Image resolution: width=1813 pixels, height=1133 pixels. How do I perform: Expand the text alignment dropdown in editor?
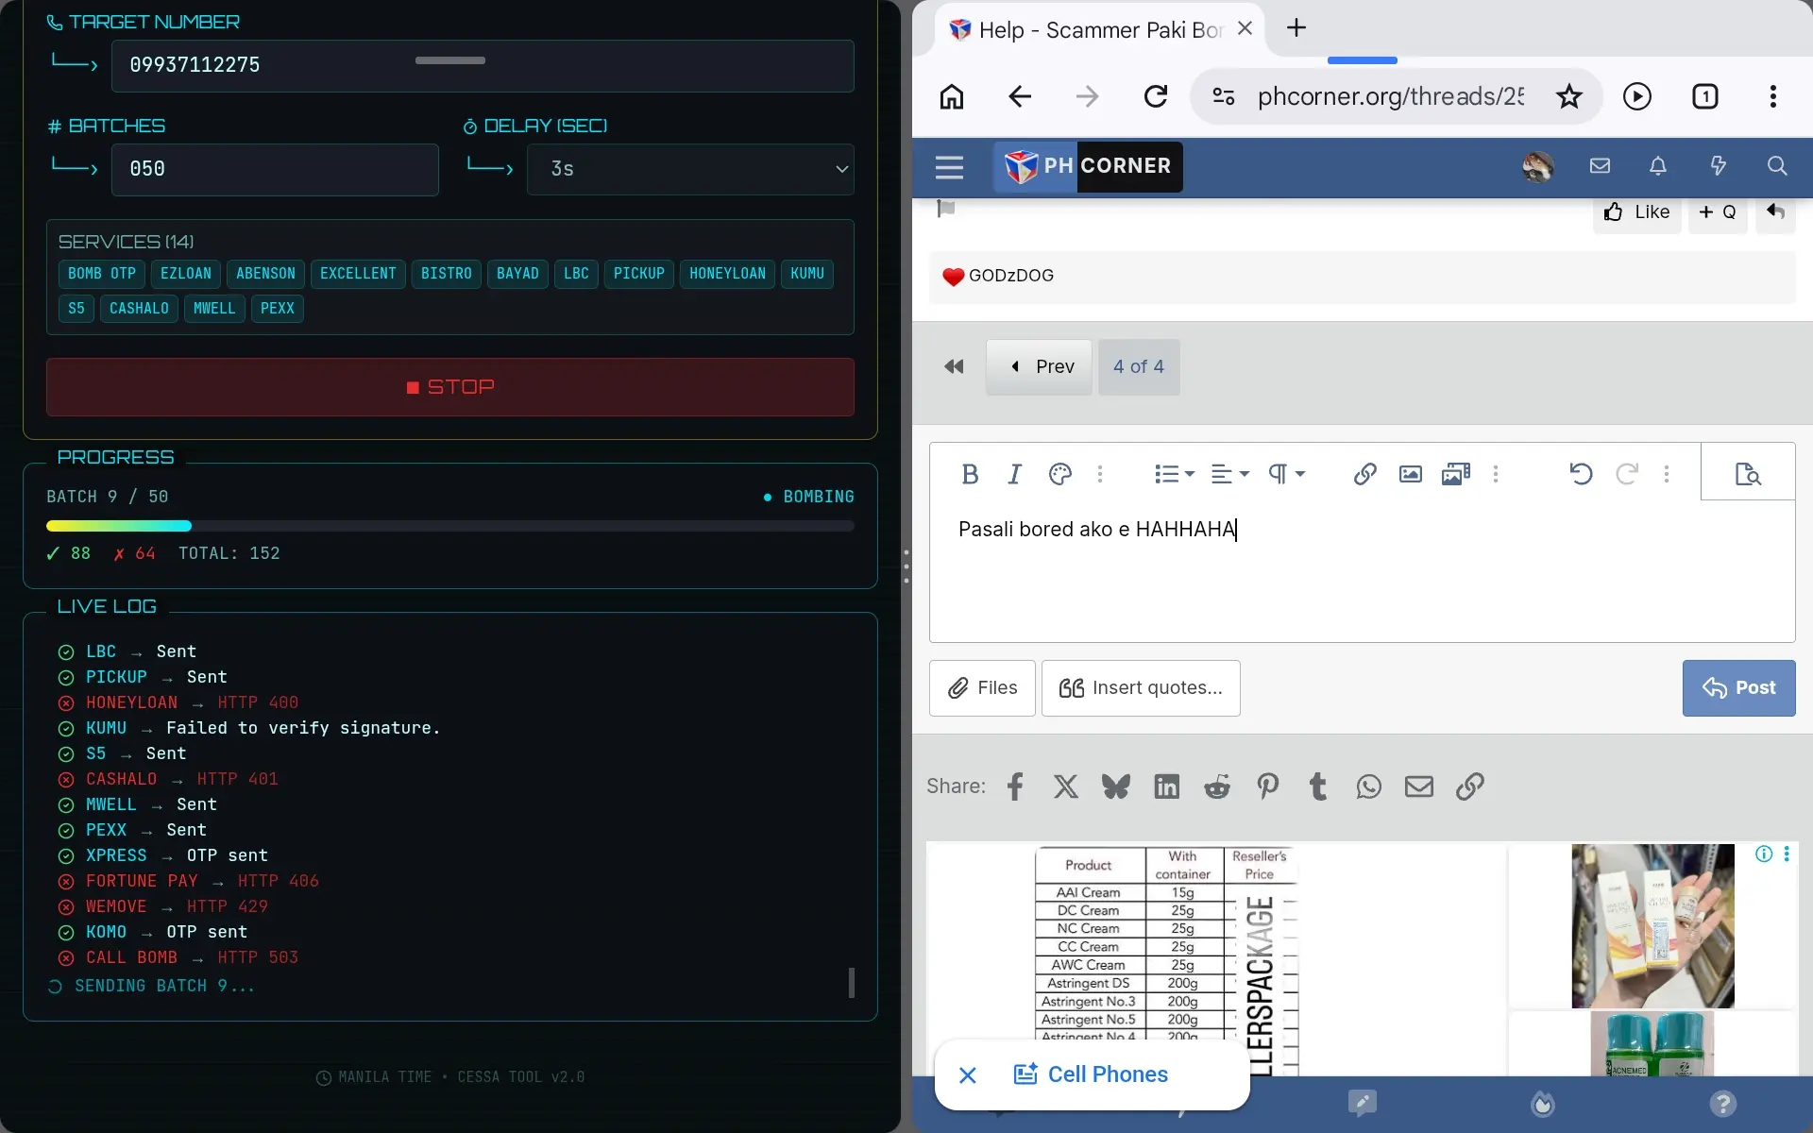(1230, 474)
